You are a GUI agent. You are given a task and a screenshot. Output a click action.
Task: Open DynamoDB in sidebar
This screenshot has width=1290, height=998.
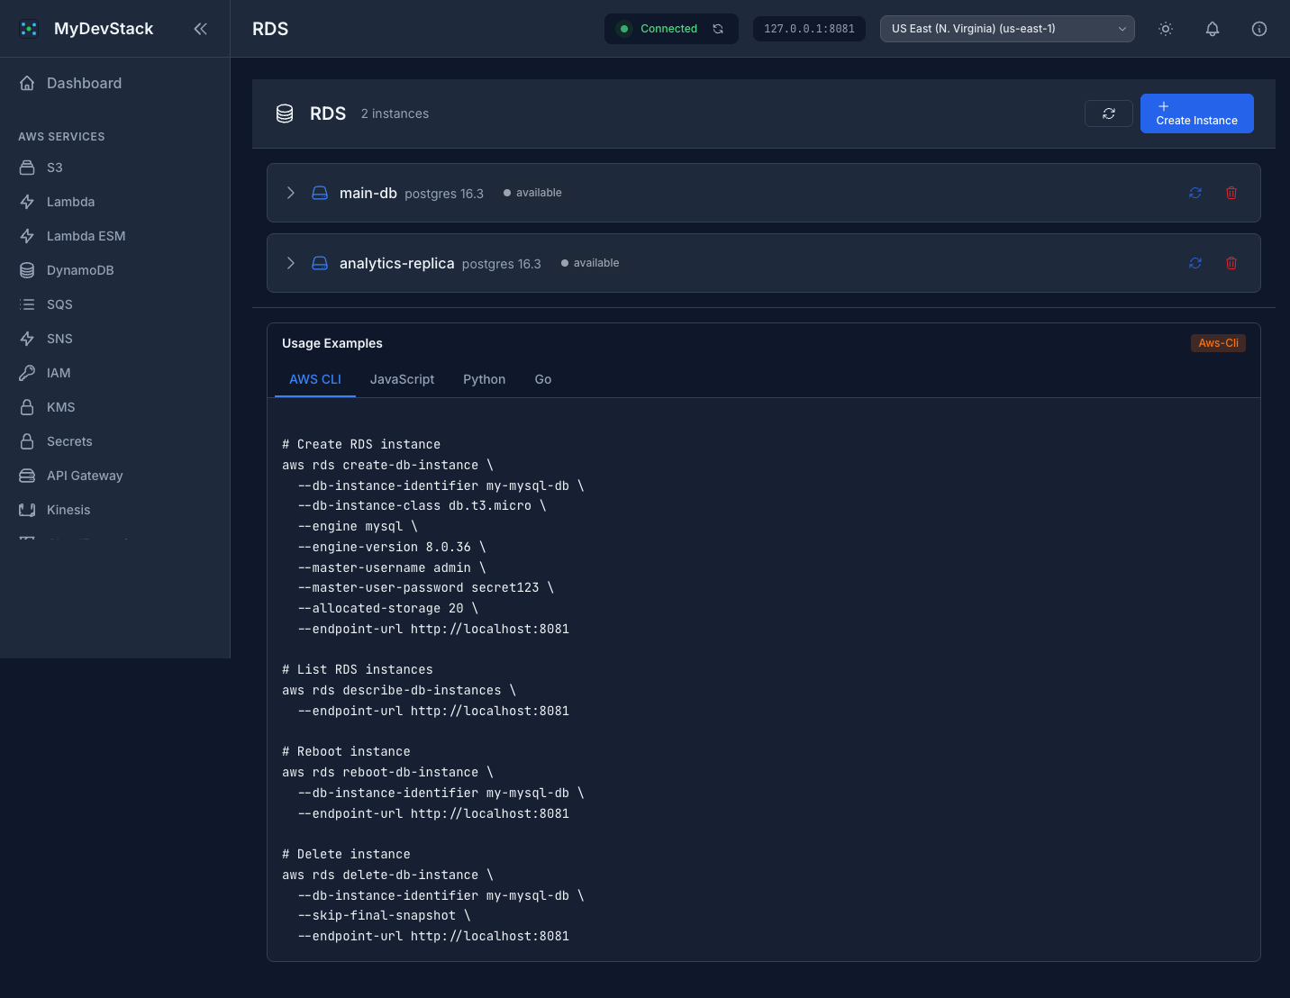tap(114, 270)
